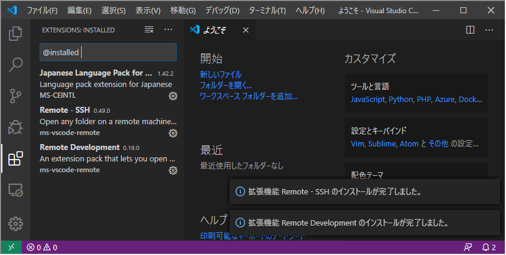Screen dimensions: 506x255
Task: Open errors and warnings in status bar
Action: [x=42, y=247]
